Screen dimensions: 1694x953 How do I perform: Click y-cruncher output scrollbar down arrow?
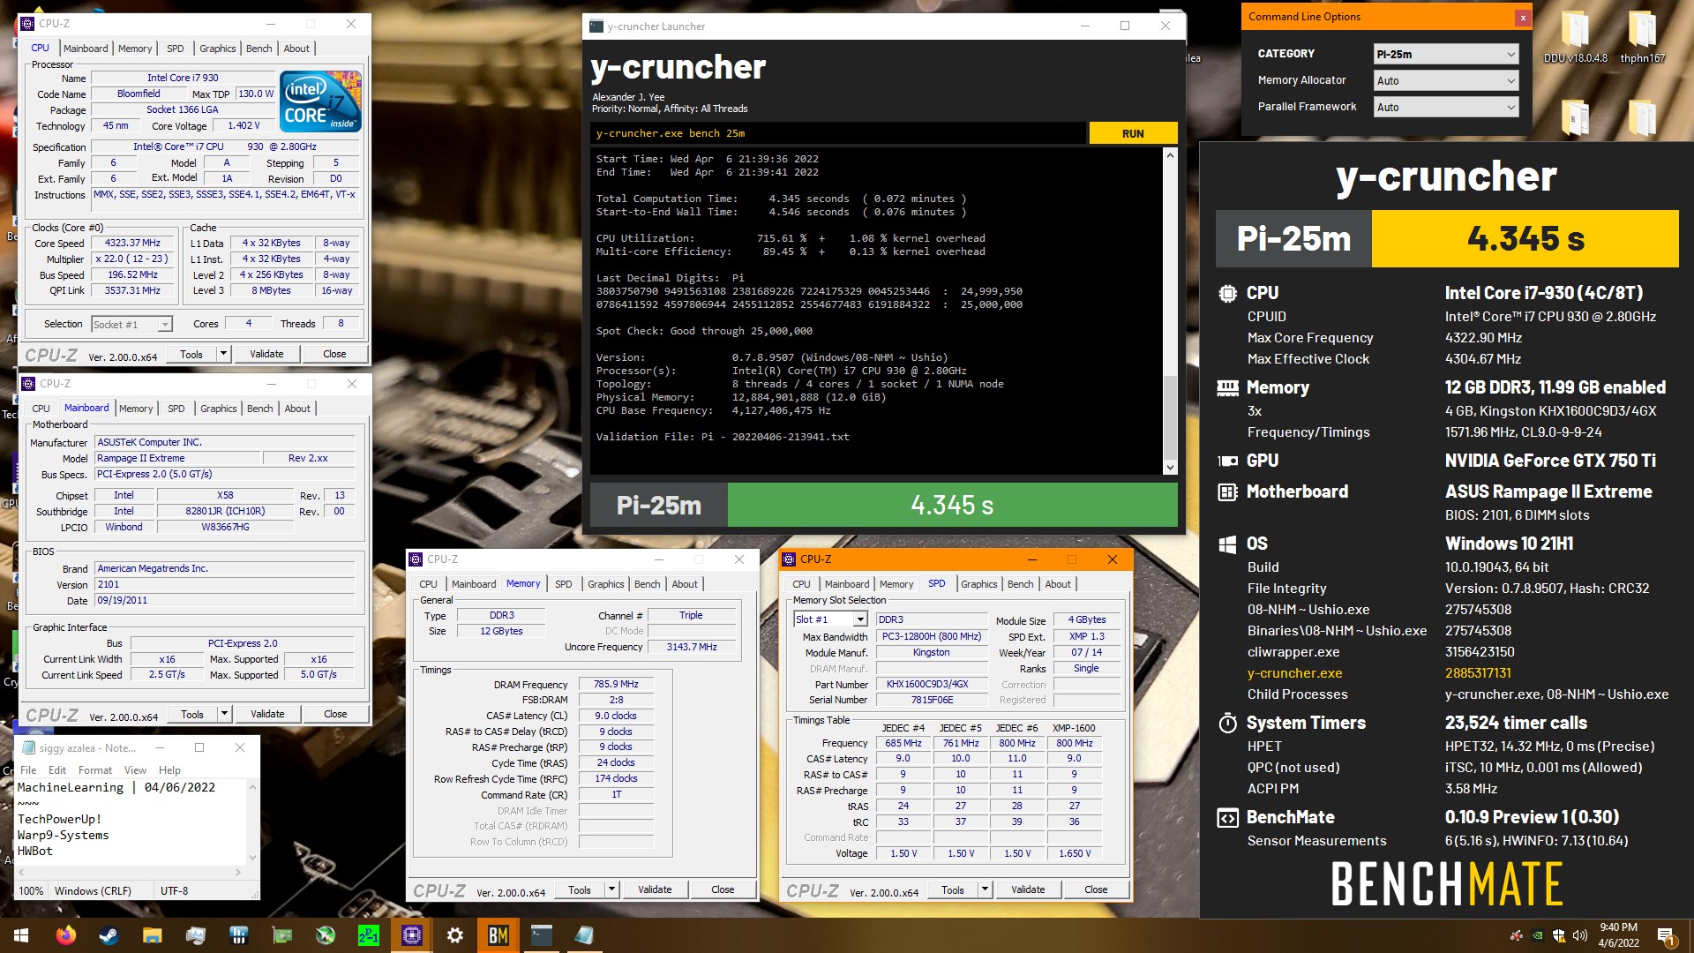pos(1170,467)
